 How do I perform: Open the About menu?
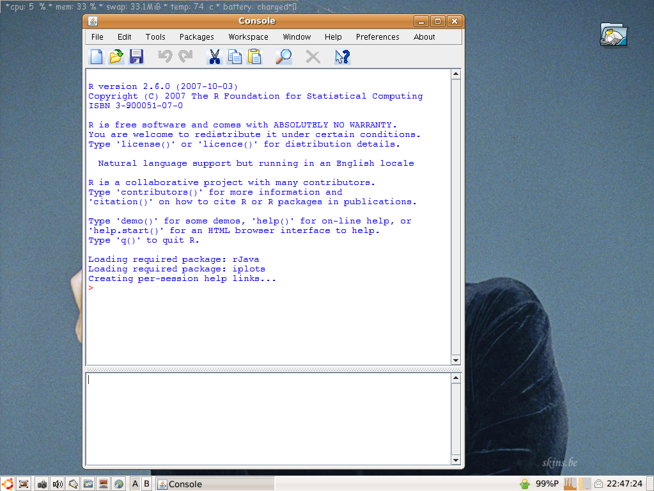(424, 36)
